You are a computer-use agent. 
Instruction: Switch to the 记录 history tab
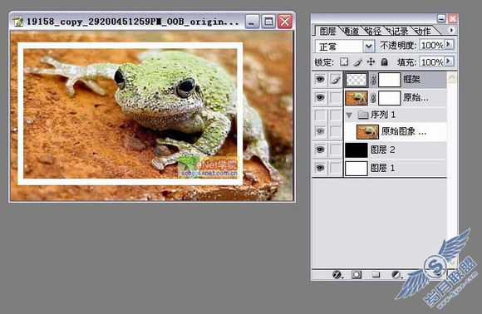399,31
